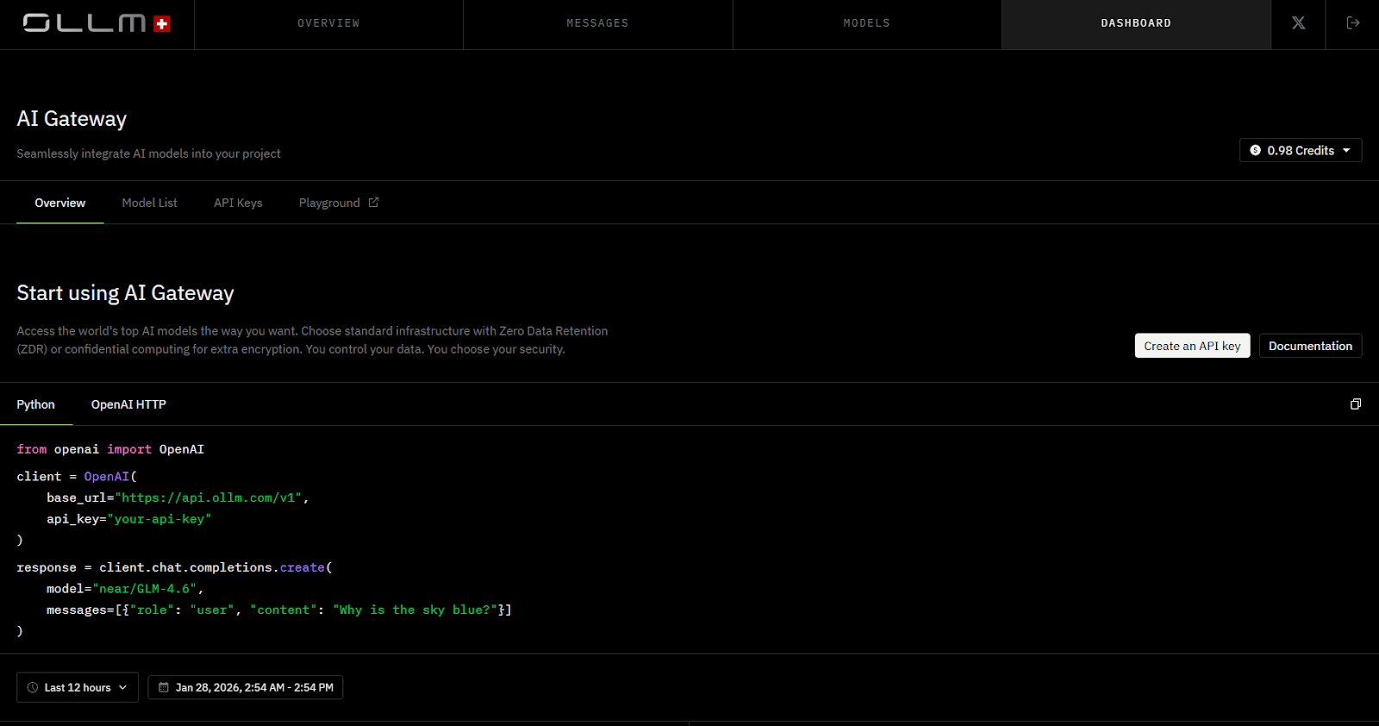
Task: Select the DASHBOARD navigation tab
Action: (1136, 23)
